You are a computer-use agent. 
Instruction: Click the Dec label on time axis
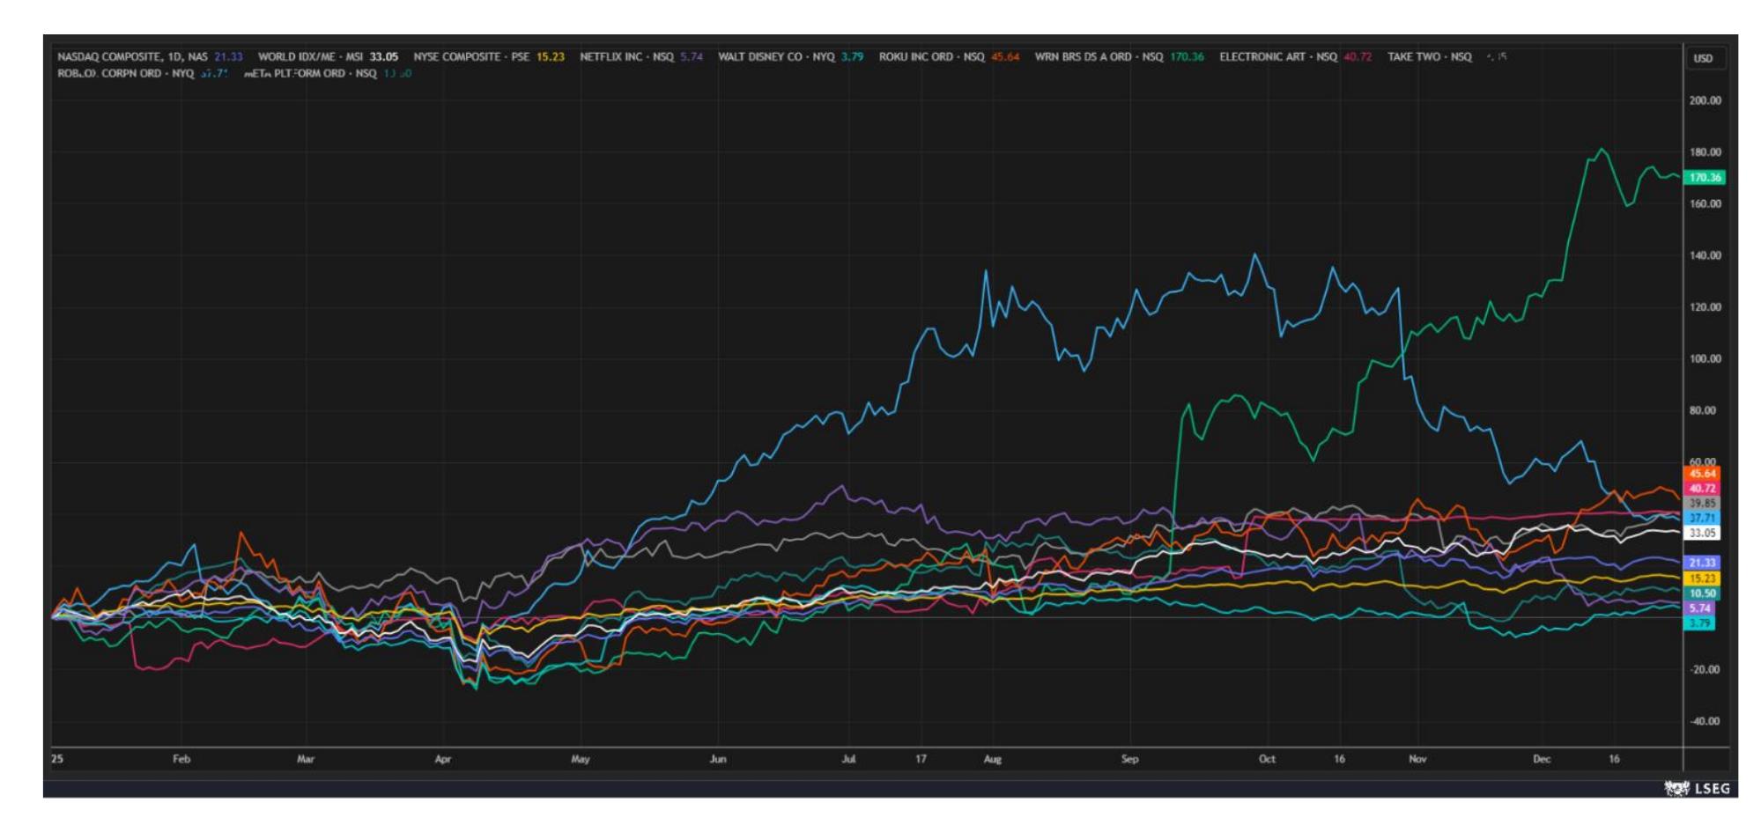click(x=1542, y=759)
